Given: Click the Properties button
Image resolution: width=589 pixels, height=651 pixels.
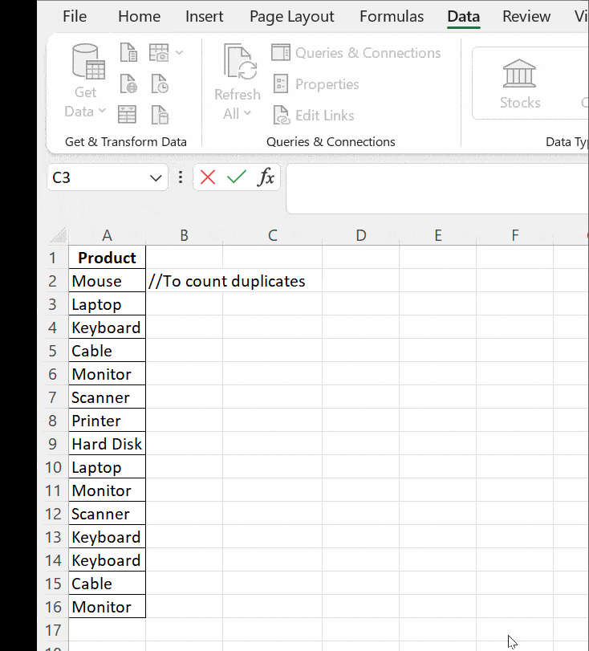Looking at the screenshot, I should click(316, 84).
